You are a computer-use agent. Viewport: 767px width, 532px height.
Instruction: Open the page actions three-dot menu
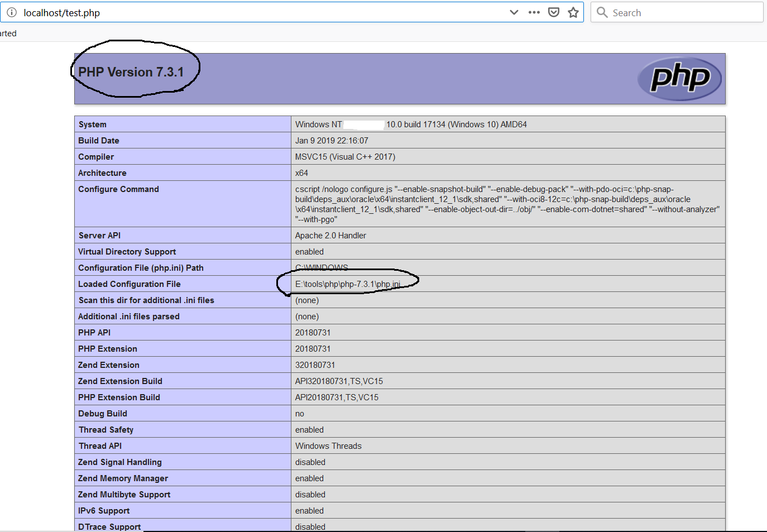click(x=534, y=12)
